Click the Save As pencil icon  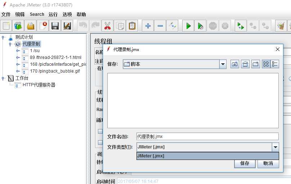[x=67, y=26]
